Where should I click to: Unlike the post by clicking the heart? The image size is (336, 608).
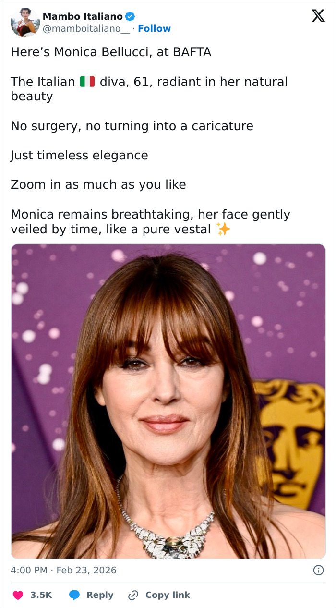pos(17,595)
